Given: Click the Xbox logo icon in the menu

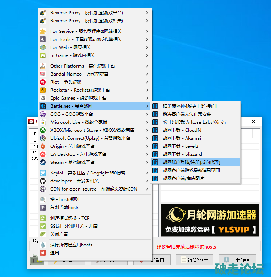Looking at the screenshot, I should pyautogui.click(x=43, y=130).
